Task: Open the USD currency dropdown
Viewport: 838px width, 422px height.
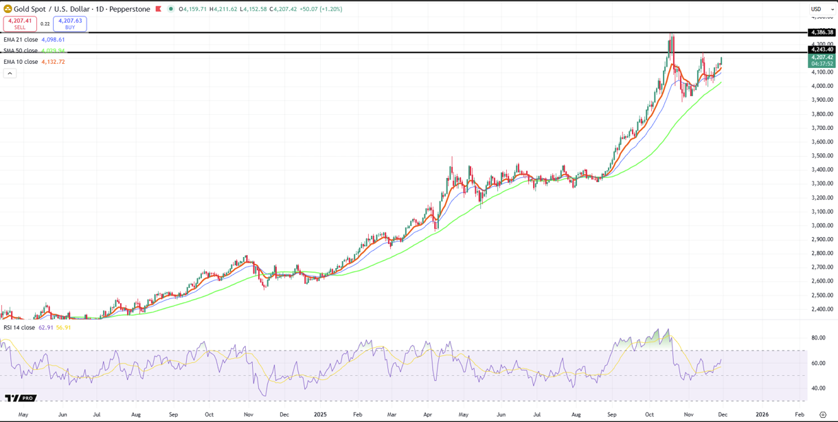Action: (822, 9)
